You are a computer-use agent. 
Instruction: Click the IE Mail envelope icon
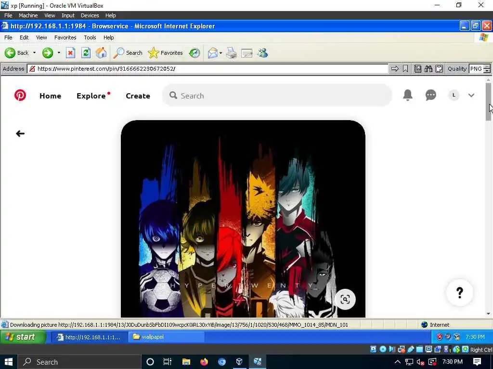(213, 53)
